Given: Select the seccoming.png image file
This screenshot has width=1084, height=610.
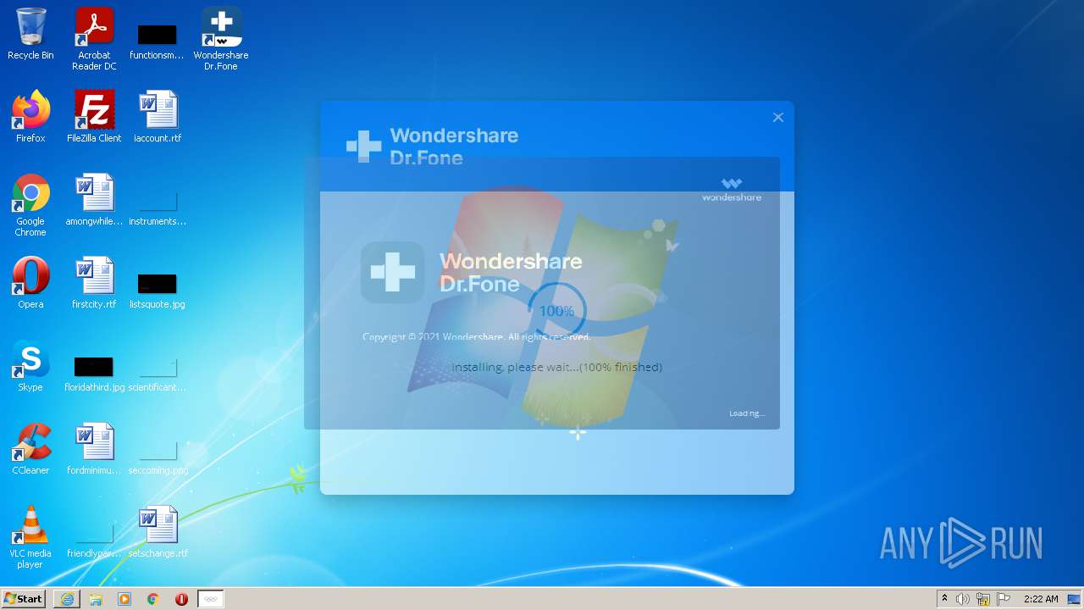Looking at the screenshot, I should coord(158,457).
